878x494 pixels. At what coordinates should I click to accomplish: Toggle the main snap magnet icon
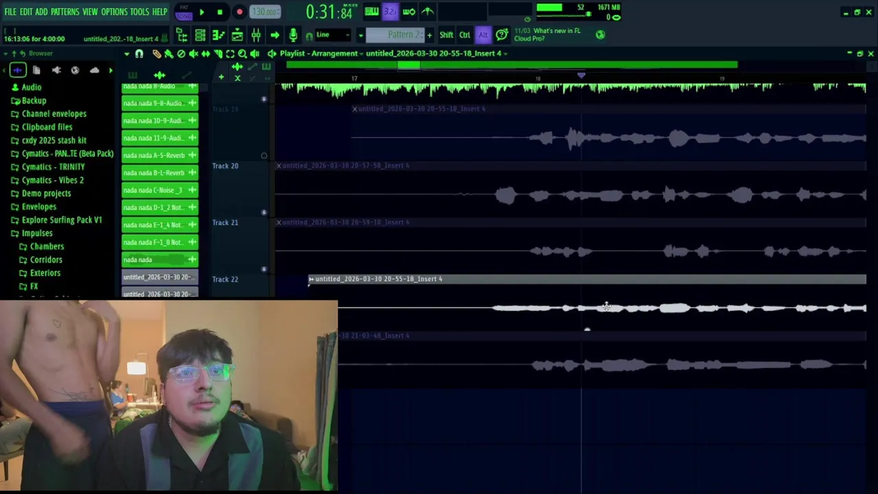coord(309,36)
